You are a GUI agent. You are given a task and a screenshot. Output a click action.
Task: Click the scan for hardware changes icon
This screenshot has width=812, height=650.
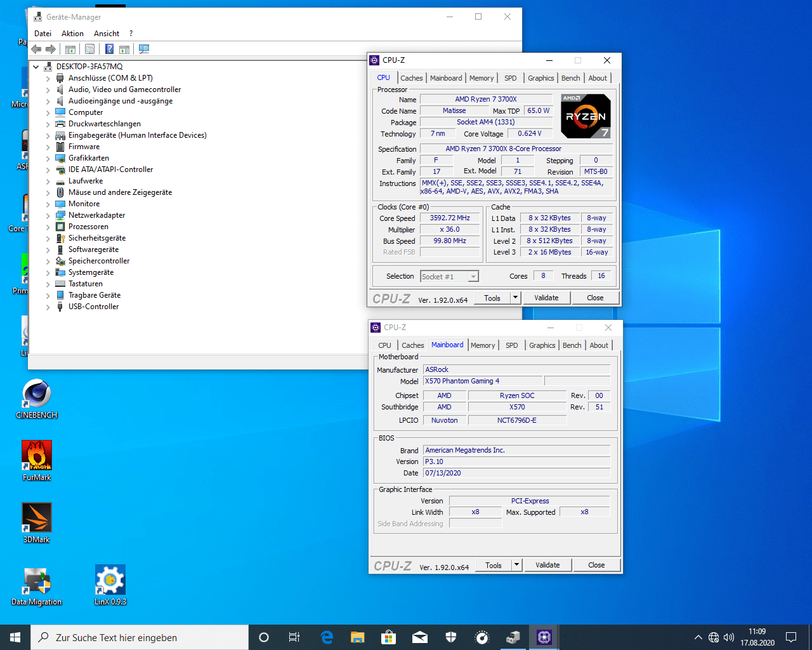click(144, 49)
